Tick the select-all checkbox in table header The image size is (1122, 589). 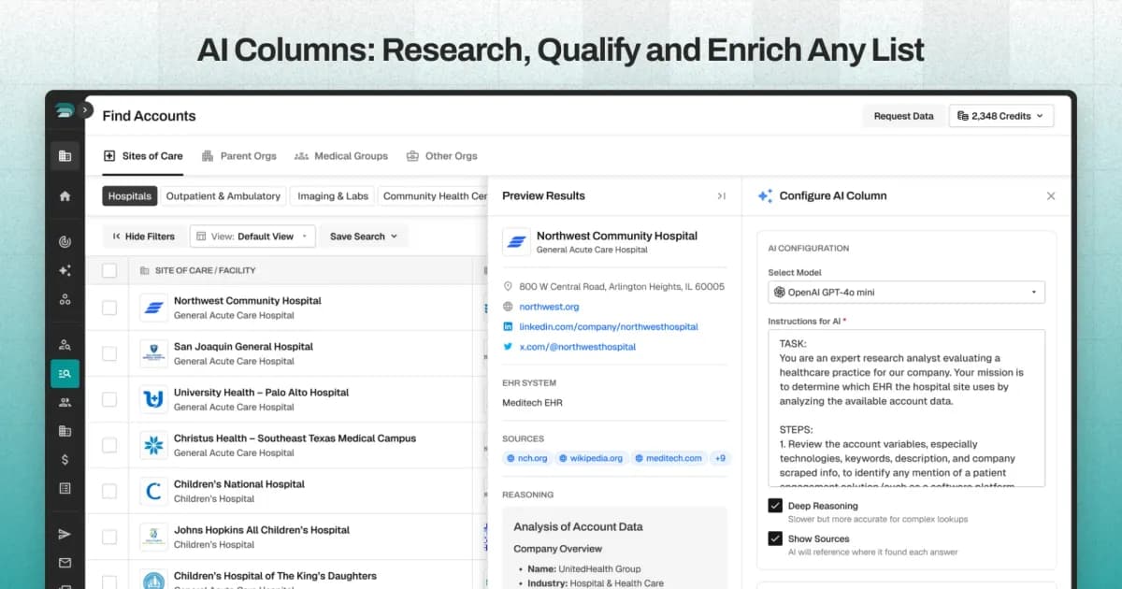(109, 270)
